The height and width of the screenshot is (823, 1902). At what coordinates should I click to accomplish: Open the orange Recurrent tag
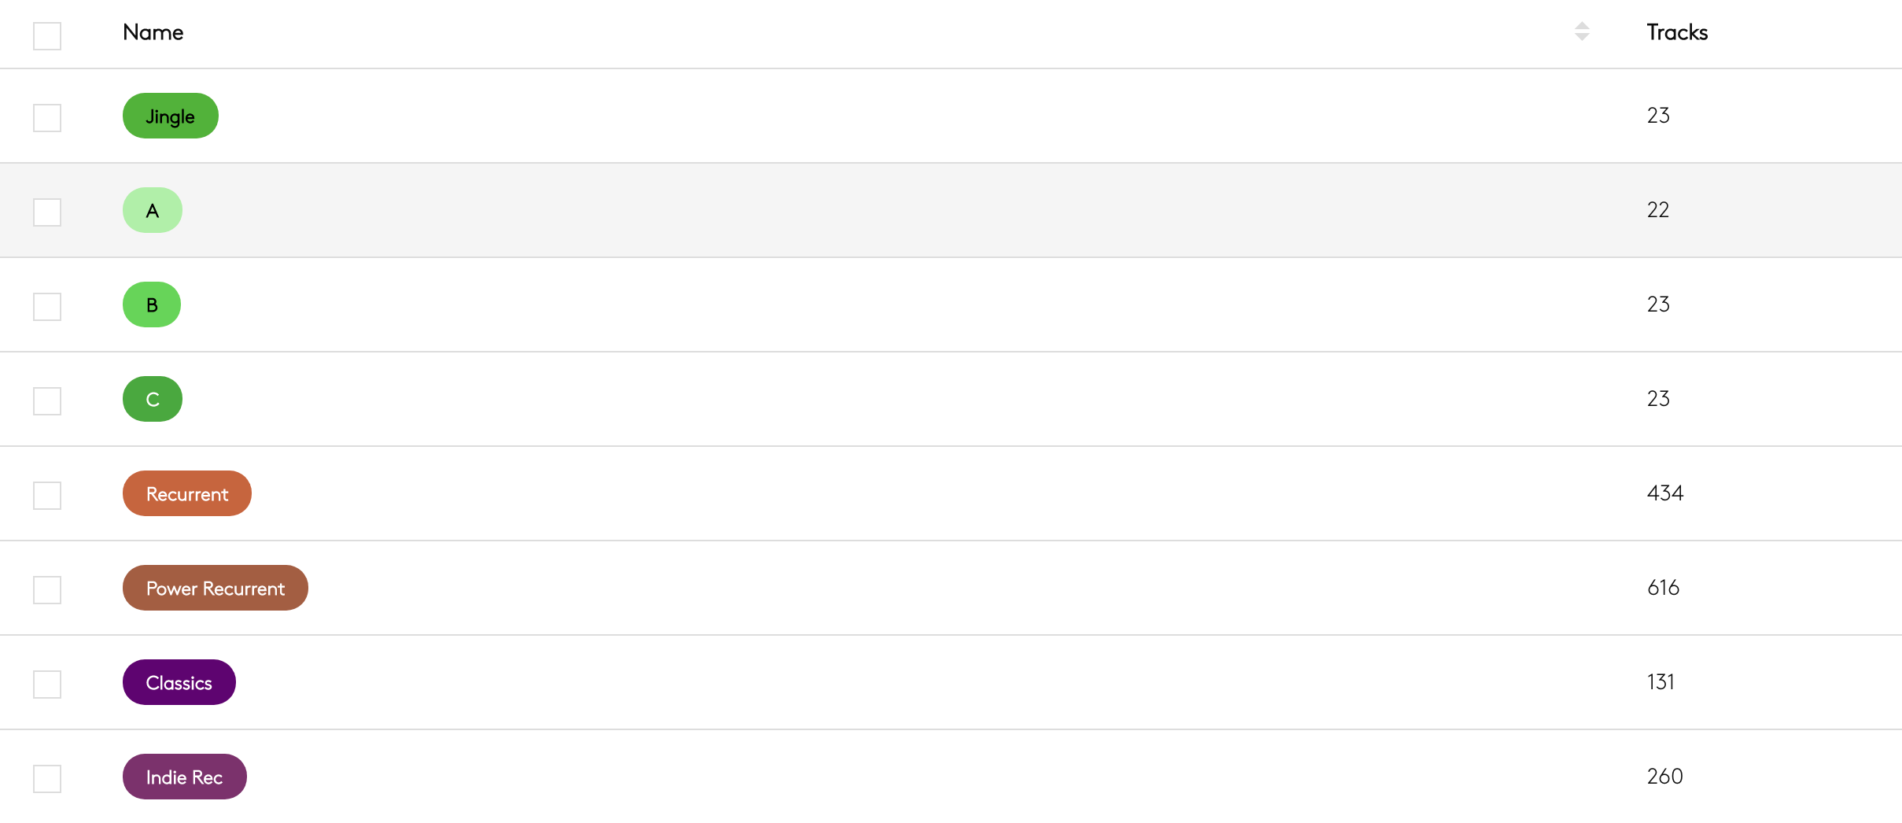tap(187, 493)
